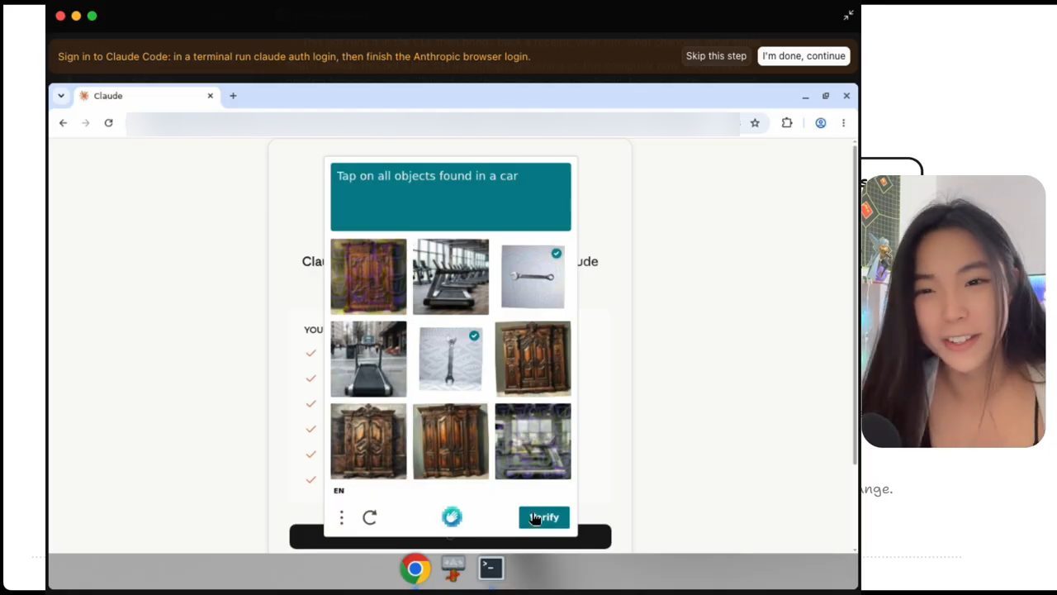Open Chrome's three-dot menu
The image size is (1057, 595).
(843, 123)
